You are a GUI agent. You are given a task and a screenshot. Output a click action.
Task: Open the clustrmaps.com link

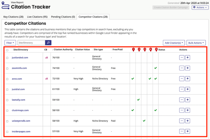click(x=20, y=110)
